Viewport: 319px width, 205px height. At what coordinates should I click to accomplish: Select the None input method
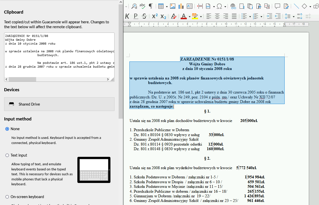click(7, 129)
